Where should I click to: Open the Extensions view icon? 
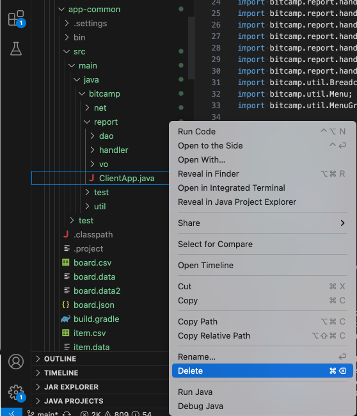16,19
